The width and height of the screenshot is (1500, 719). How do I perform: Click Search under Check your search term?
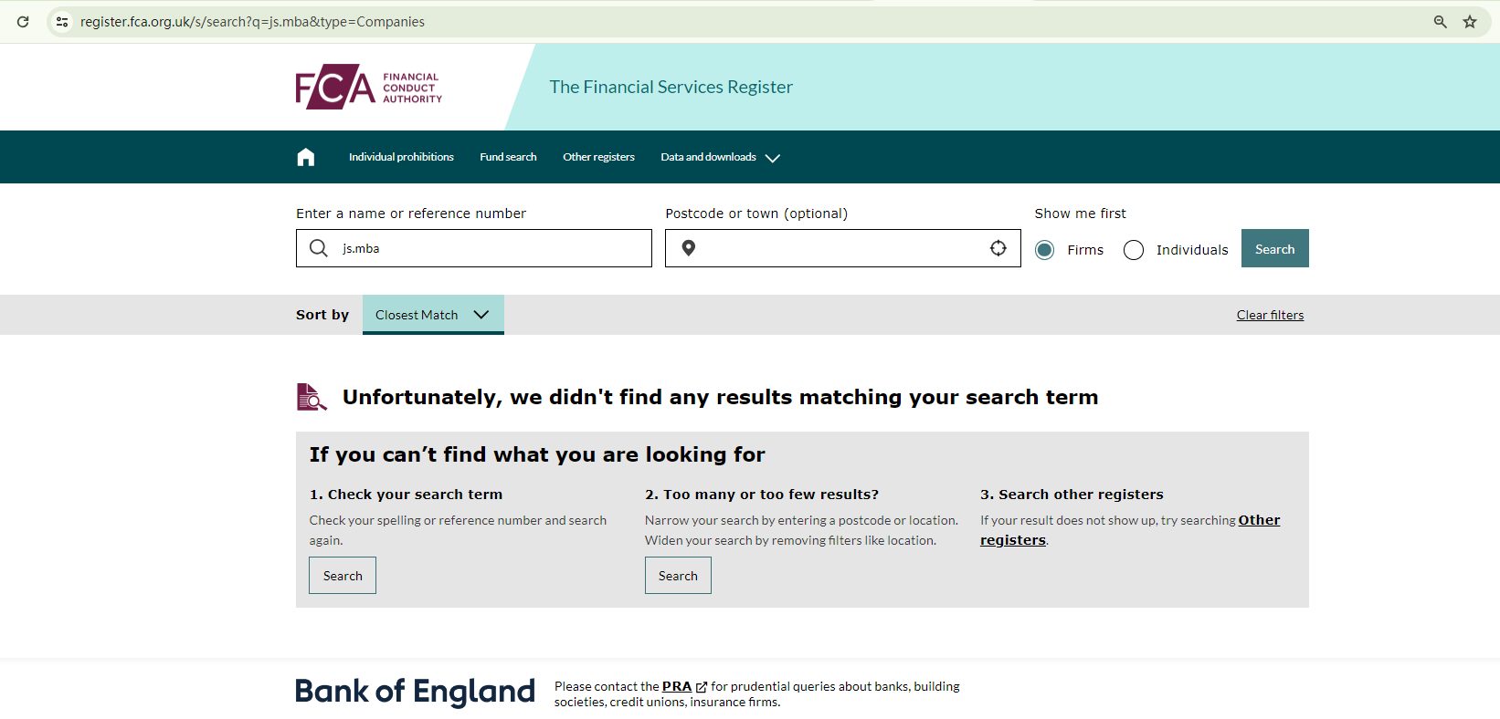click(343, 576)
